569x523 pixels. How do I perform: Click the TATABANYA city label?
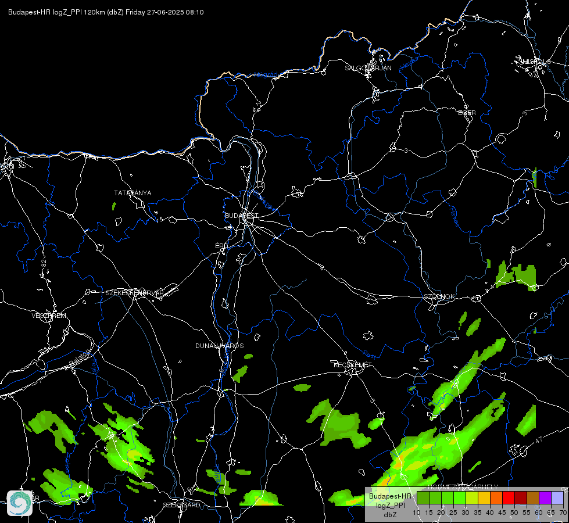(x=133, y=193)
